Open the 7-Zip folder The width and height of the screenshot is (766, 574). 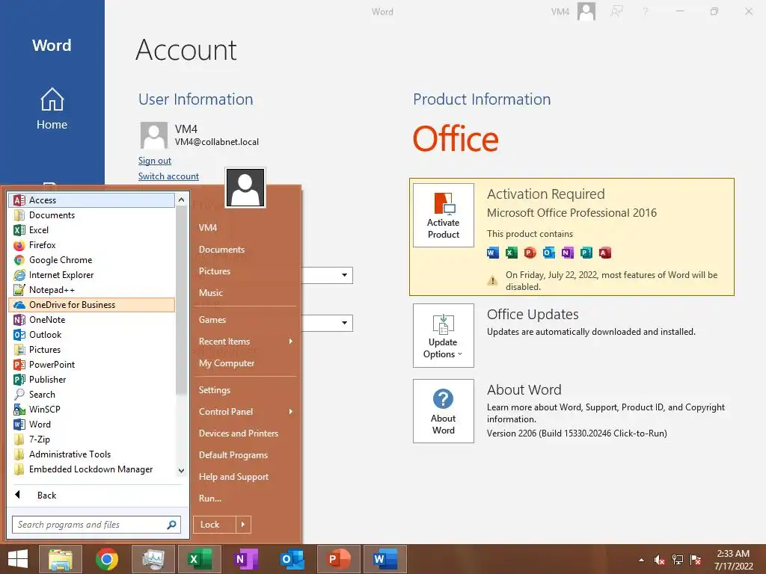pyautogui.click(x=91, y=439)
